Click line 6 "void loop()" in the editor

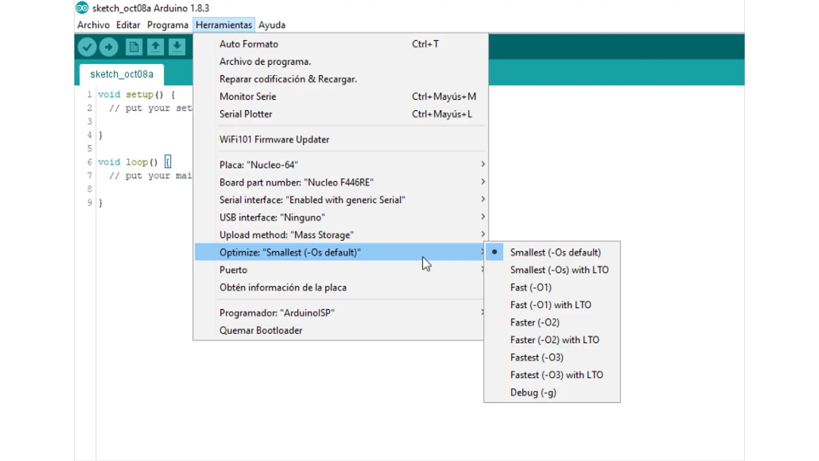135,162
